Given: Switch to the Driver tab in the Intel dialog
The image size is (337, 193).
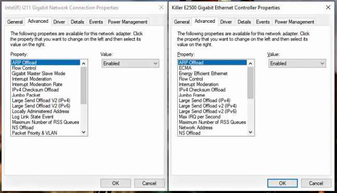Looking at the screenshot, I should click(59, 22).
